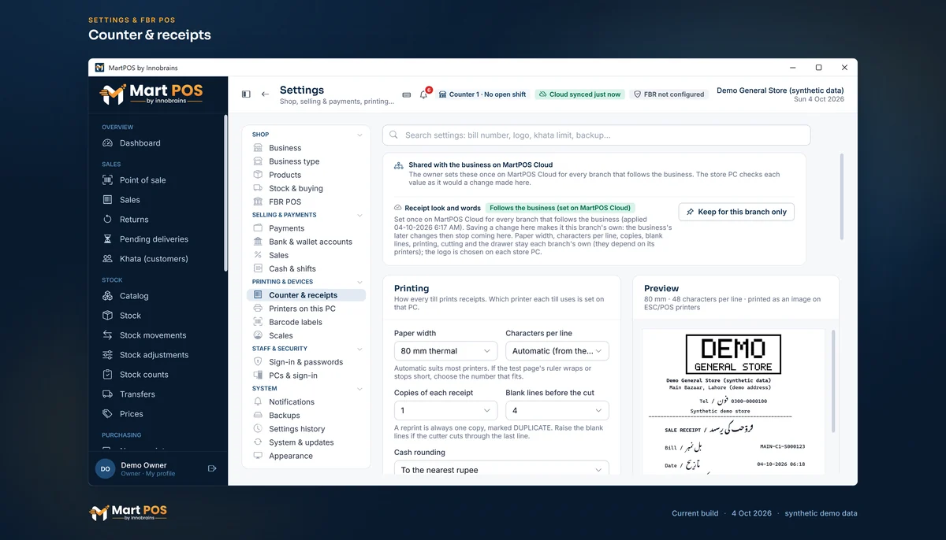
Task: Select Counter & receipts settings page
Action: pos(306,295)
